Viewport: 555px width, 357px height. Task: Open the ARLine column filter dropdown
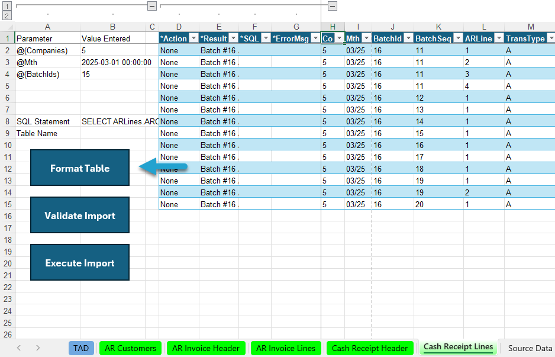pyautogui.click(x=499, y=38)
